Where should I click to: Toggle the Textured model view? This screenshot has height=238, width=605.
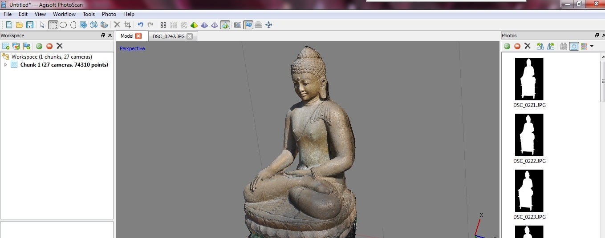click(x=225, y=25)
